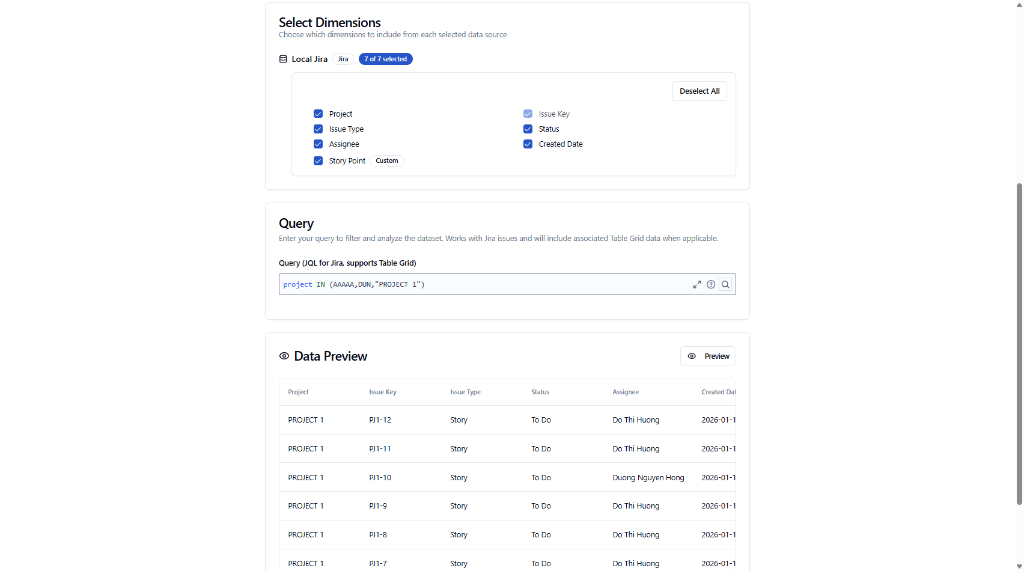Select the PJ1-9 issue key cell

378,505
